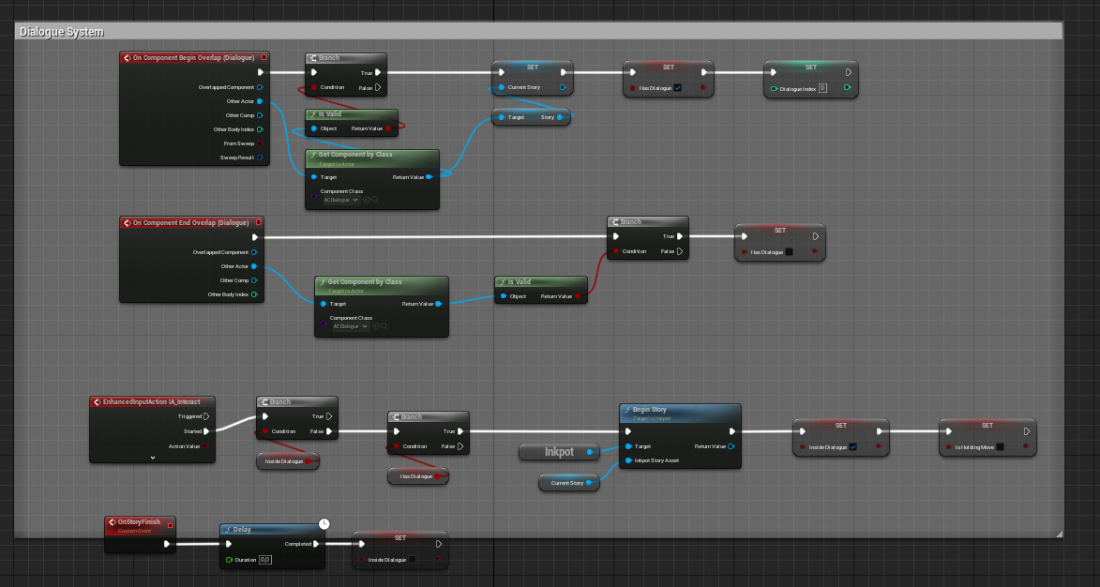Viewport: 1100px width, 587px height.
Task: Uncheck the Has Dialogue checkbox on the SET node
Action: click(x=678, y=88)
